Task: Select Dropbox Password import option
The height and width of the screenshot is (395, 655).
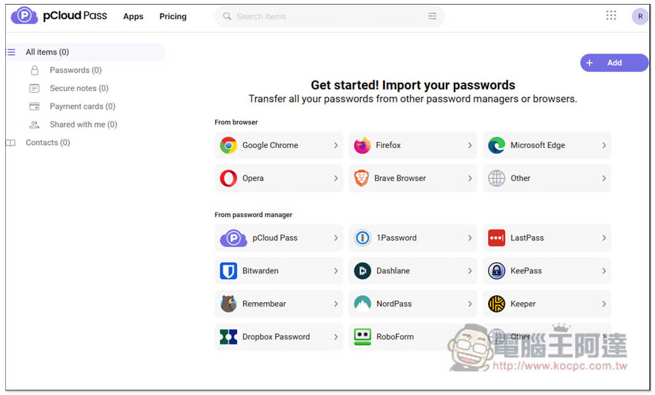Action: point(278,337)
